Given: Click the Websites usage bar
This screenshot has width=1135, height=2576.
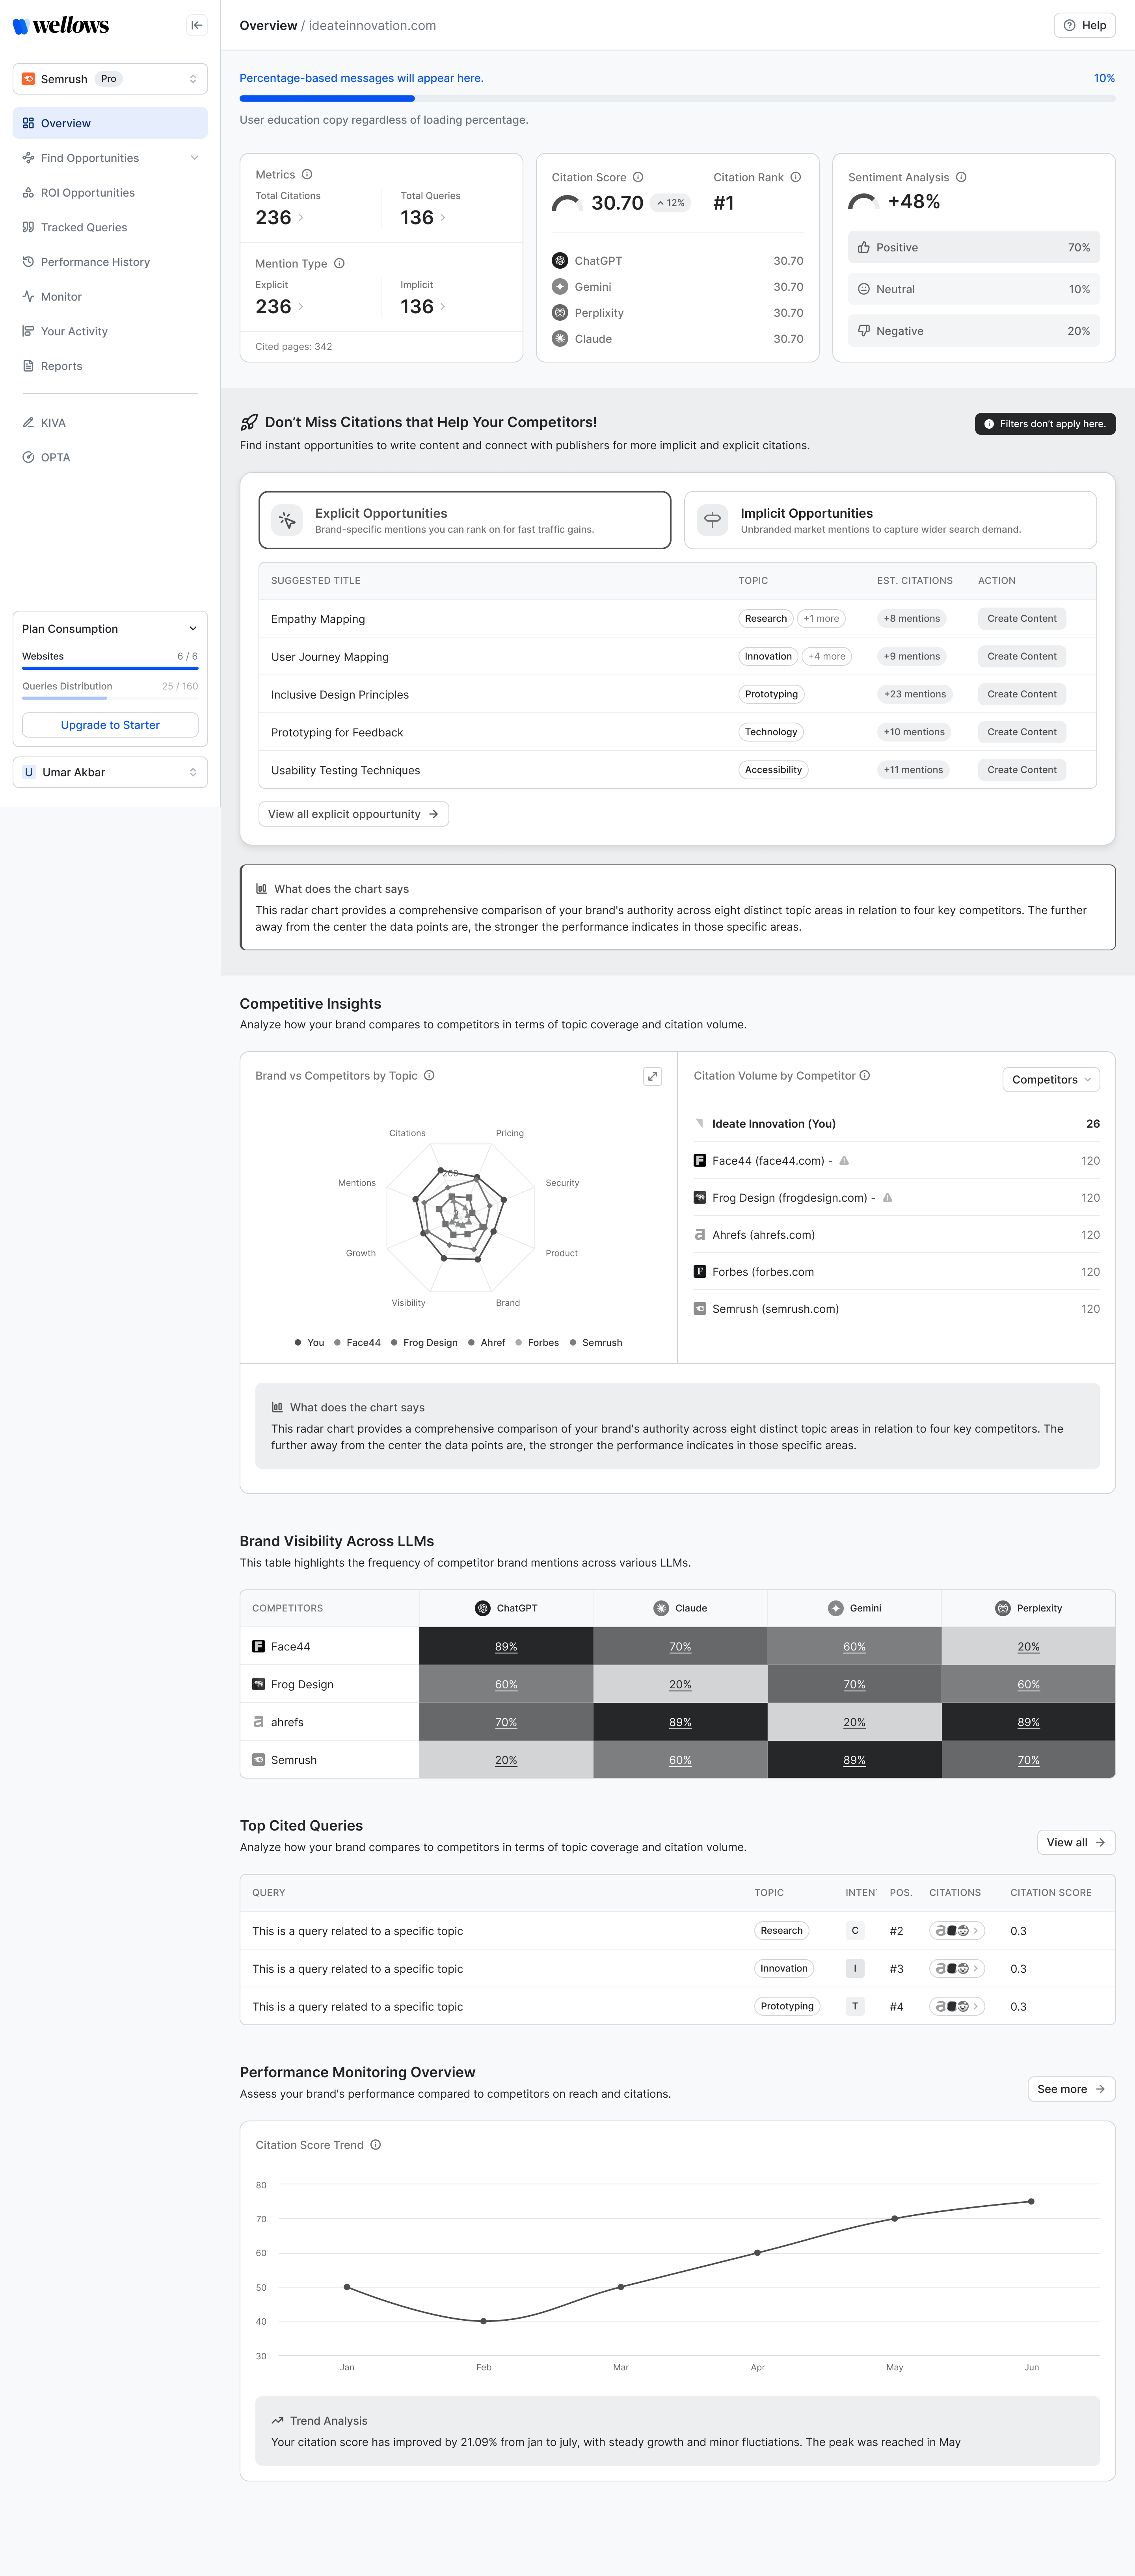Looking at the screenshot, I should tap(110, 668).
